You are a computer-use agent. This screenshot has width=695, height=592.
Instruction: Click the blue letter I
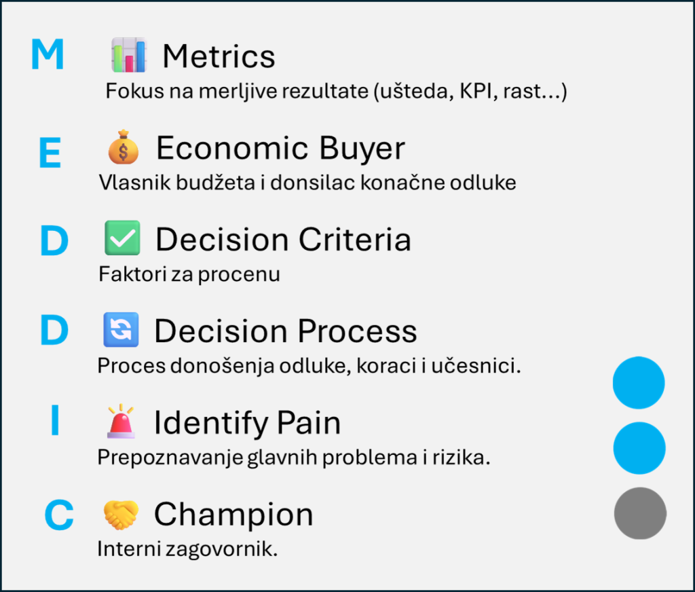[54, 422]
